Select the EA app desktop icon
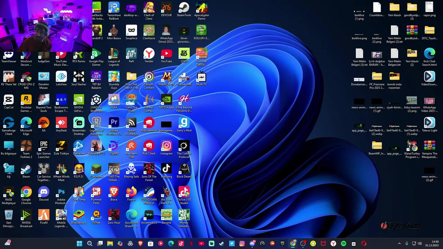This screenshot has height=249, width=443. coord(44,125)
